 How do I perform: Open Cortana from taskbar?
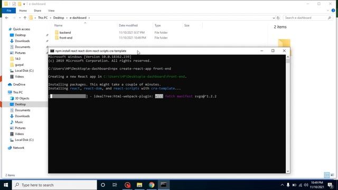[103, 185]
